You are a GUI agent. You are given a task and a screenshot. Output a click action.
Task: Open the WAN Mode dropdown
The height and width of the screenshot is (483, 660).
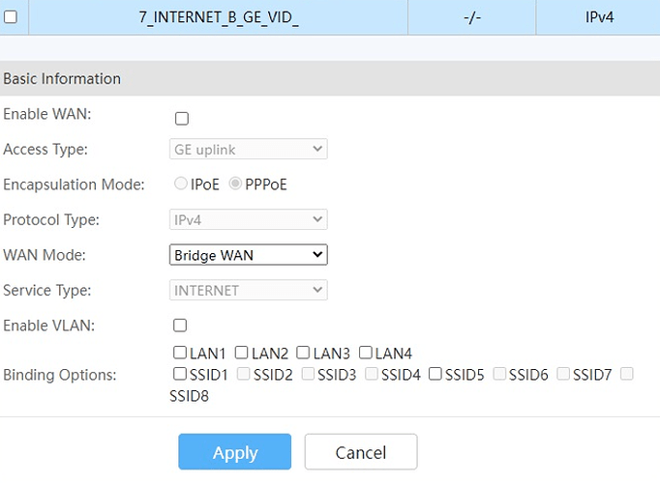point(248,255)
